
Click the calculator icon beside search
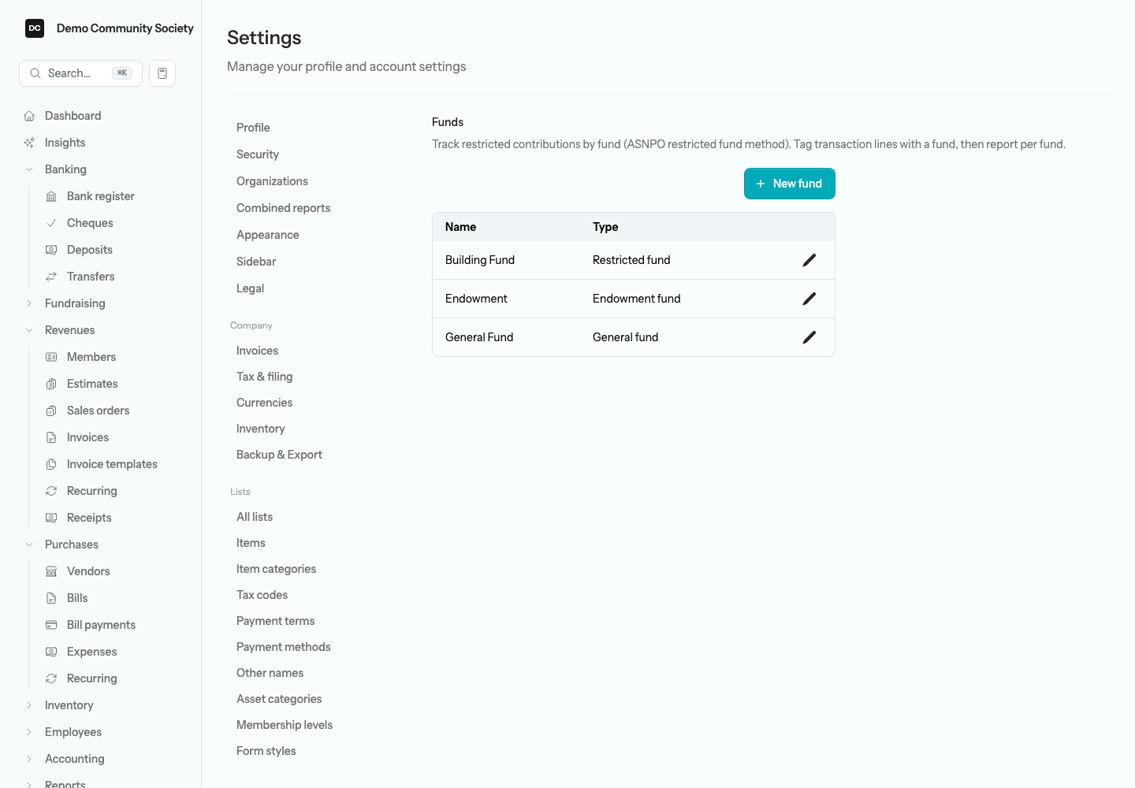coord(162,73)
